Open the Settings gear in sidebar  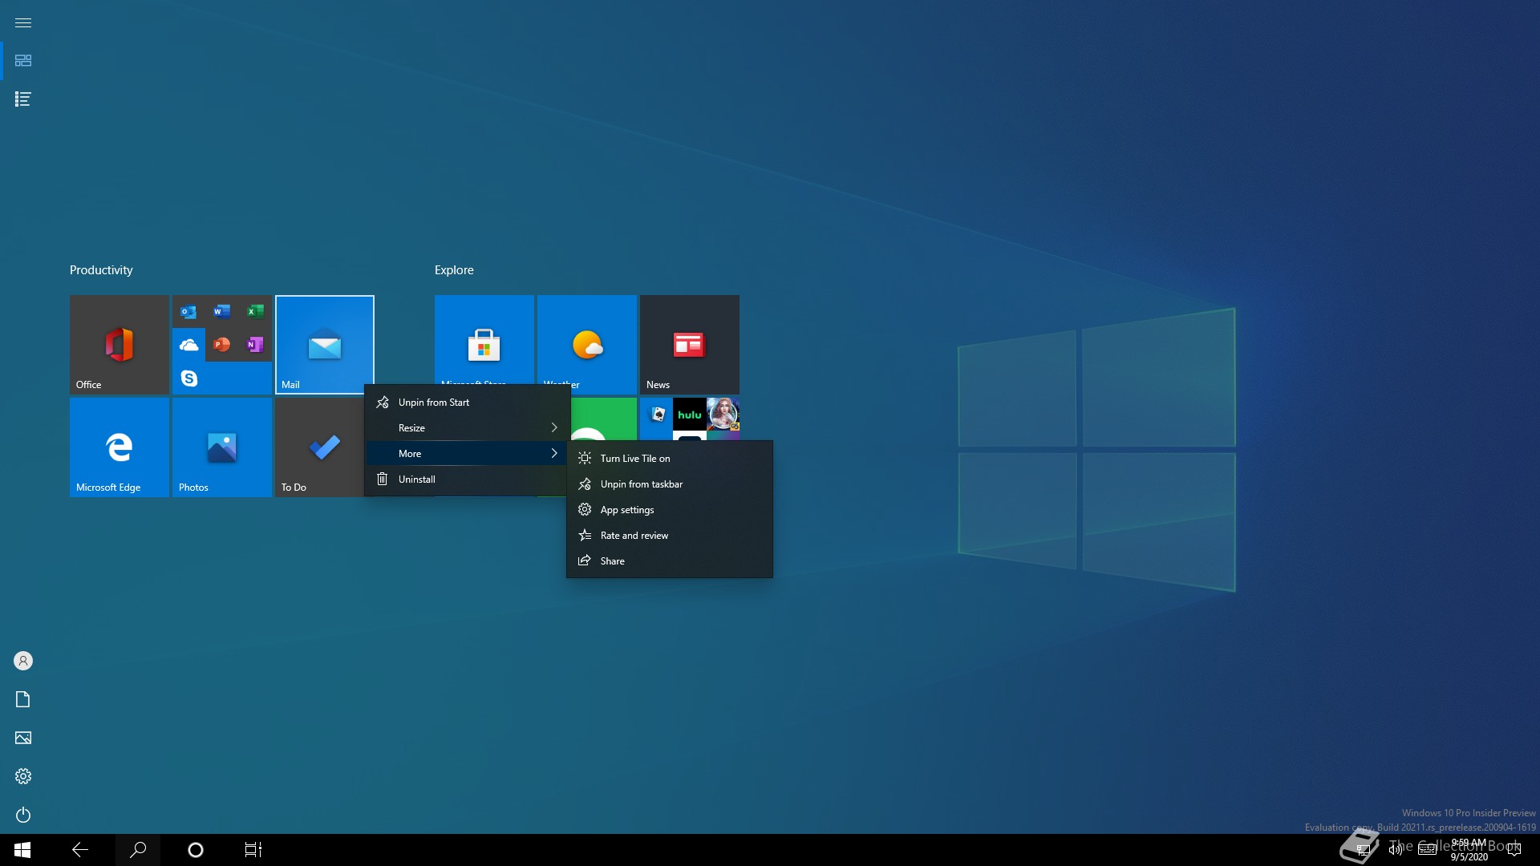pyautogui.click(x=23, y=776)
